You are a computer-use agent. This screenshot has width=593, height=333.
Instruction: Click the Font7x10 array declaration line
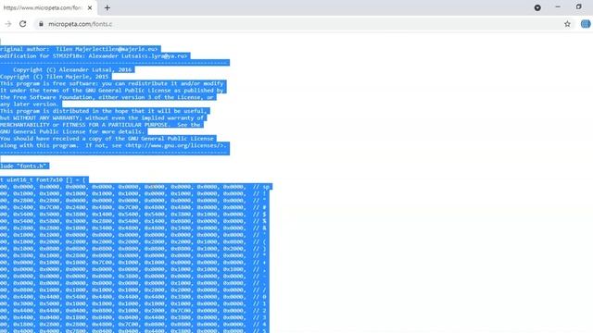tap(44, 180)
